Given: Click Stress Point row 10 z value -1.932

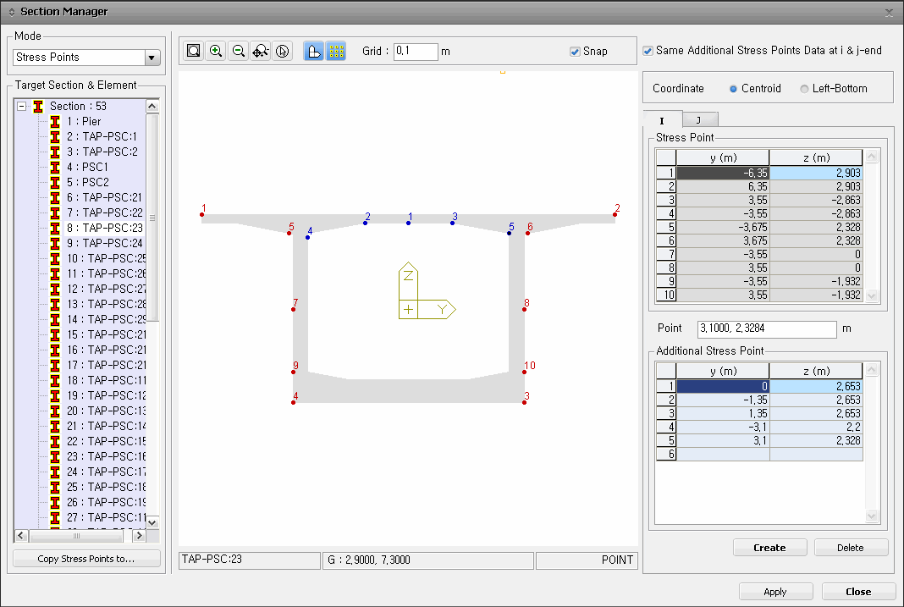Looking at the screenshot, I should (816, 295).
